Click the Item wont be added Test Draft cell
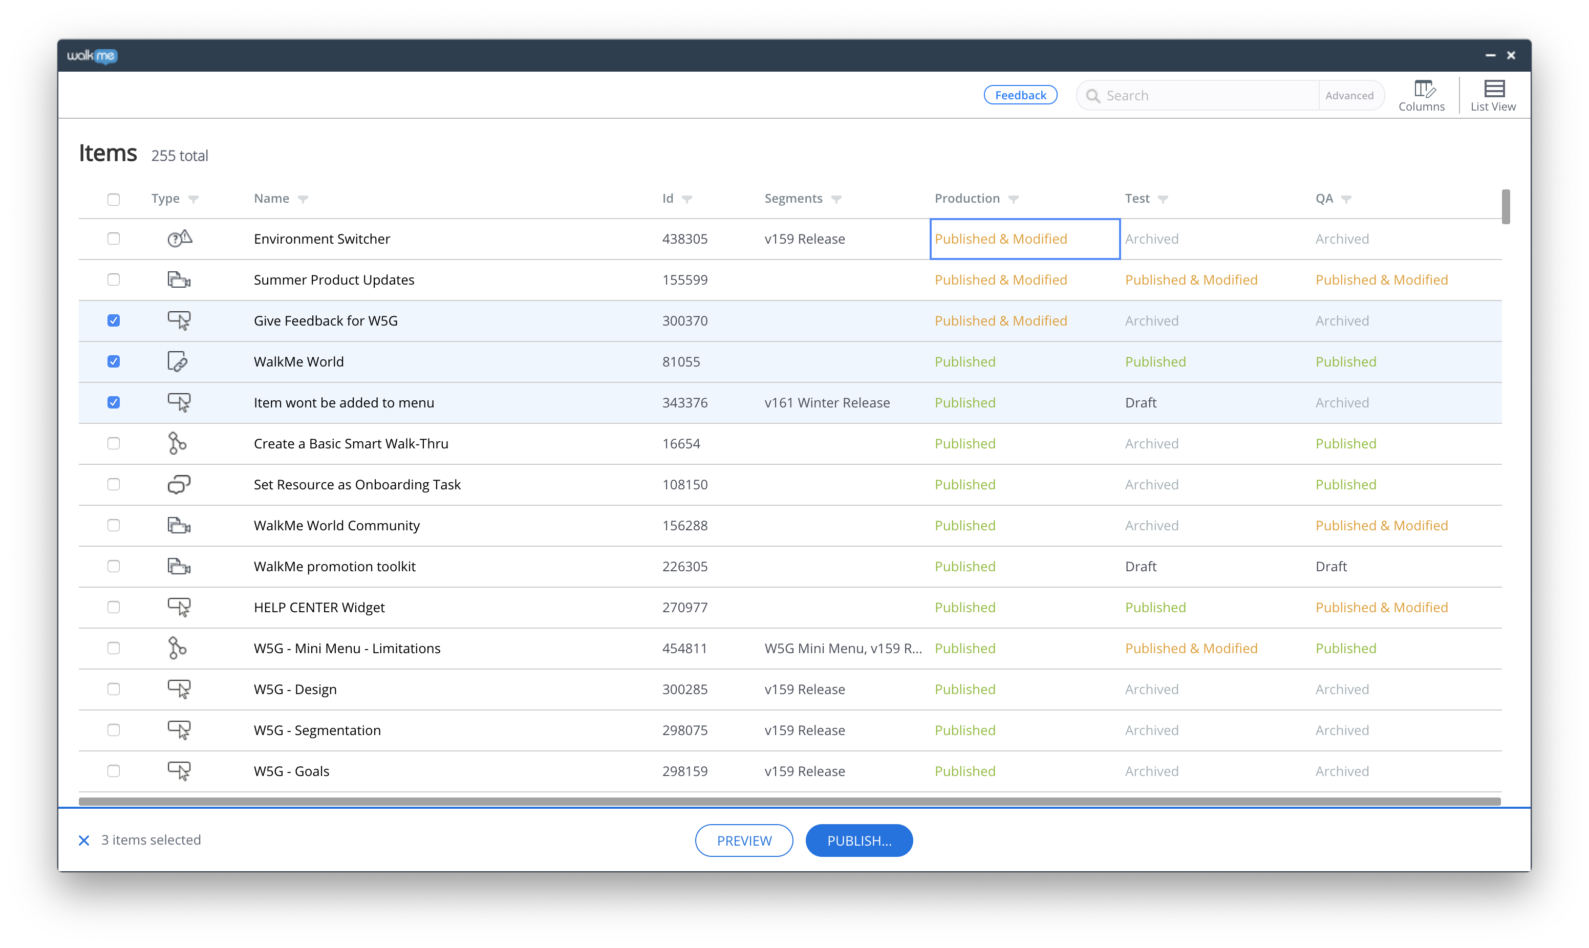The image size is (1589, 948). (1141, 402)
